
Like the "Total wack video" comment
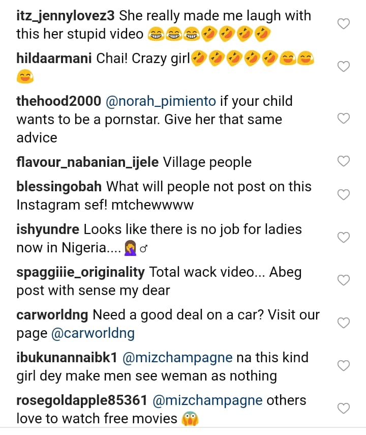[344, 280]
